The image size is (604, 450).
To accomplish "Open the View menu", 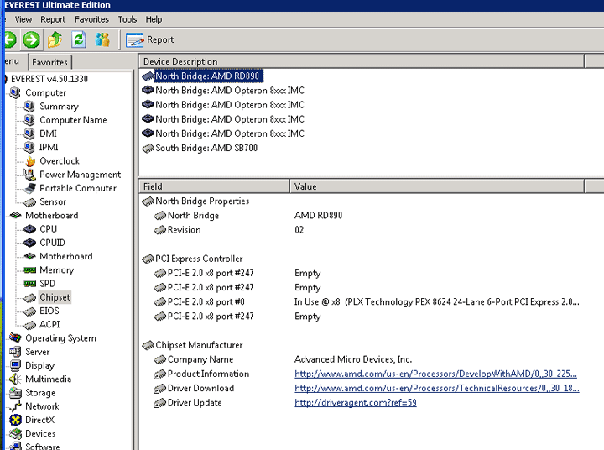I will [23, 19].
